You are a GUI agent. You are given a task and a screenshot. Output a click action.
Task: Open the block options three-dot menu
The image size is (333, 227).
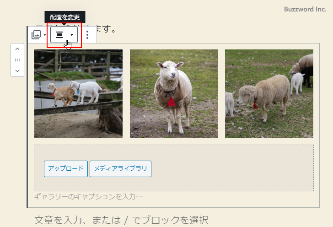87,35
